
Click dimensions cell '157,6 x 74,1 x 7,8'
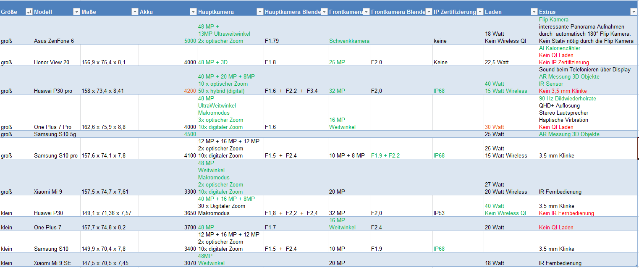point(109,148)
